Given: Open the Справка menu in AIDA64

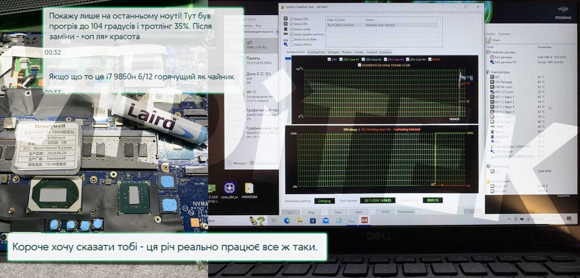Looking at the screenshot, I should [x=504, y=34].
